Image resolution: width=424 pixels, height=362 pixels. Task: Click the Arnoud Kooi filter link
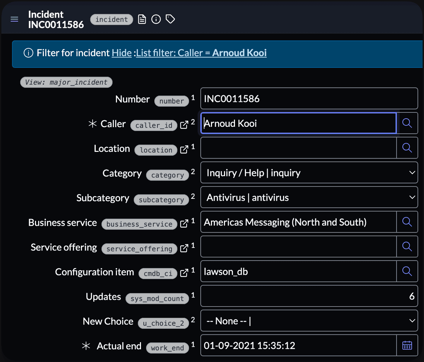click(239, 53)
